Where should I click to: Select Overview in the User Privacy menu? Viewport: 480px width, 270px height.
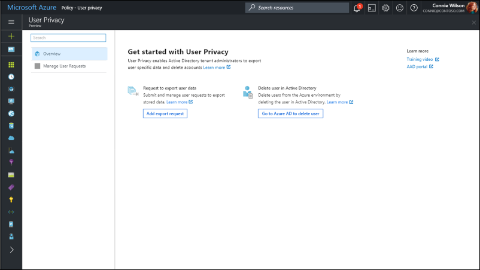69,54
